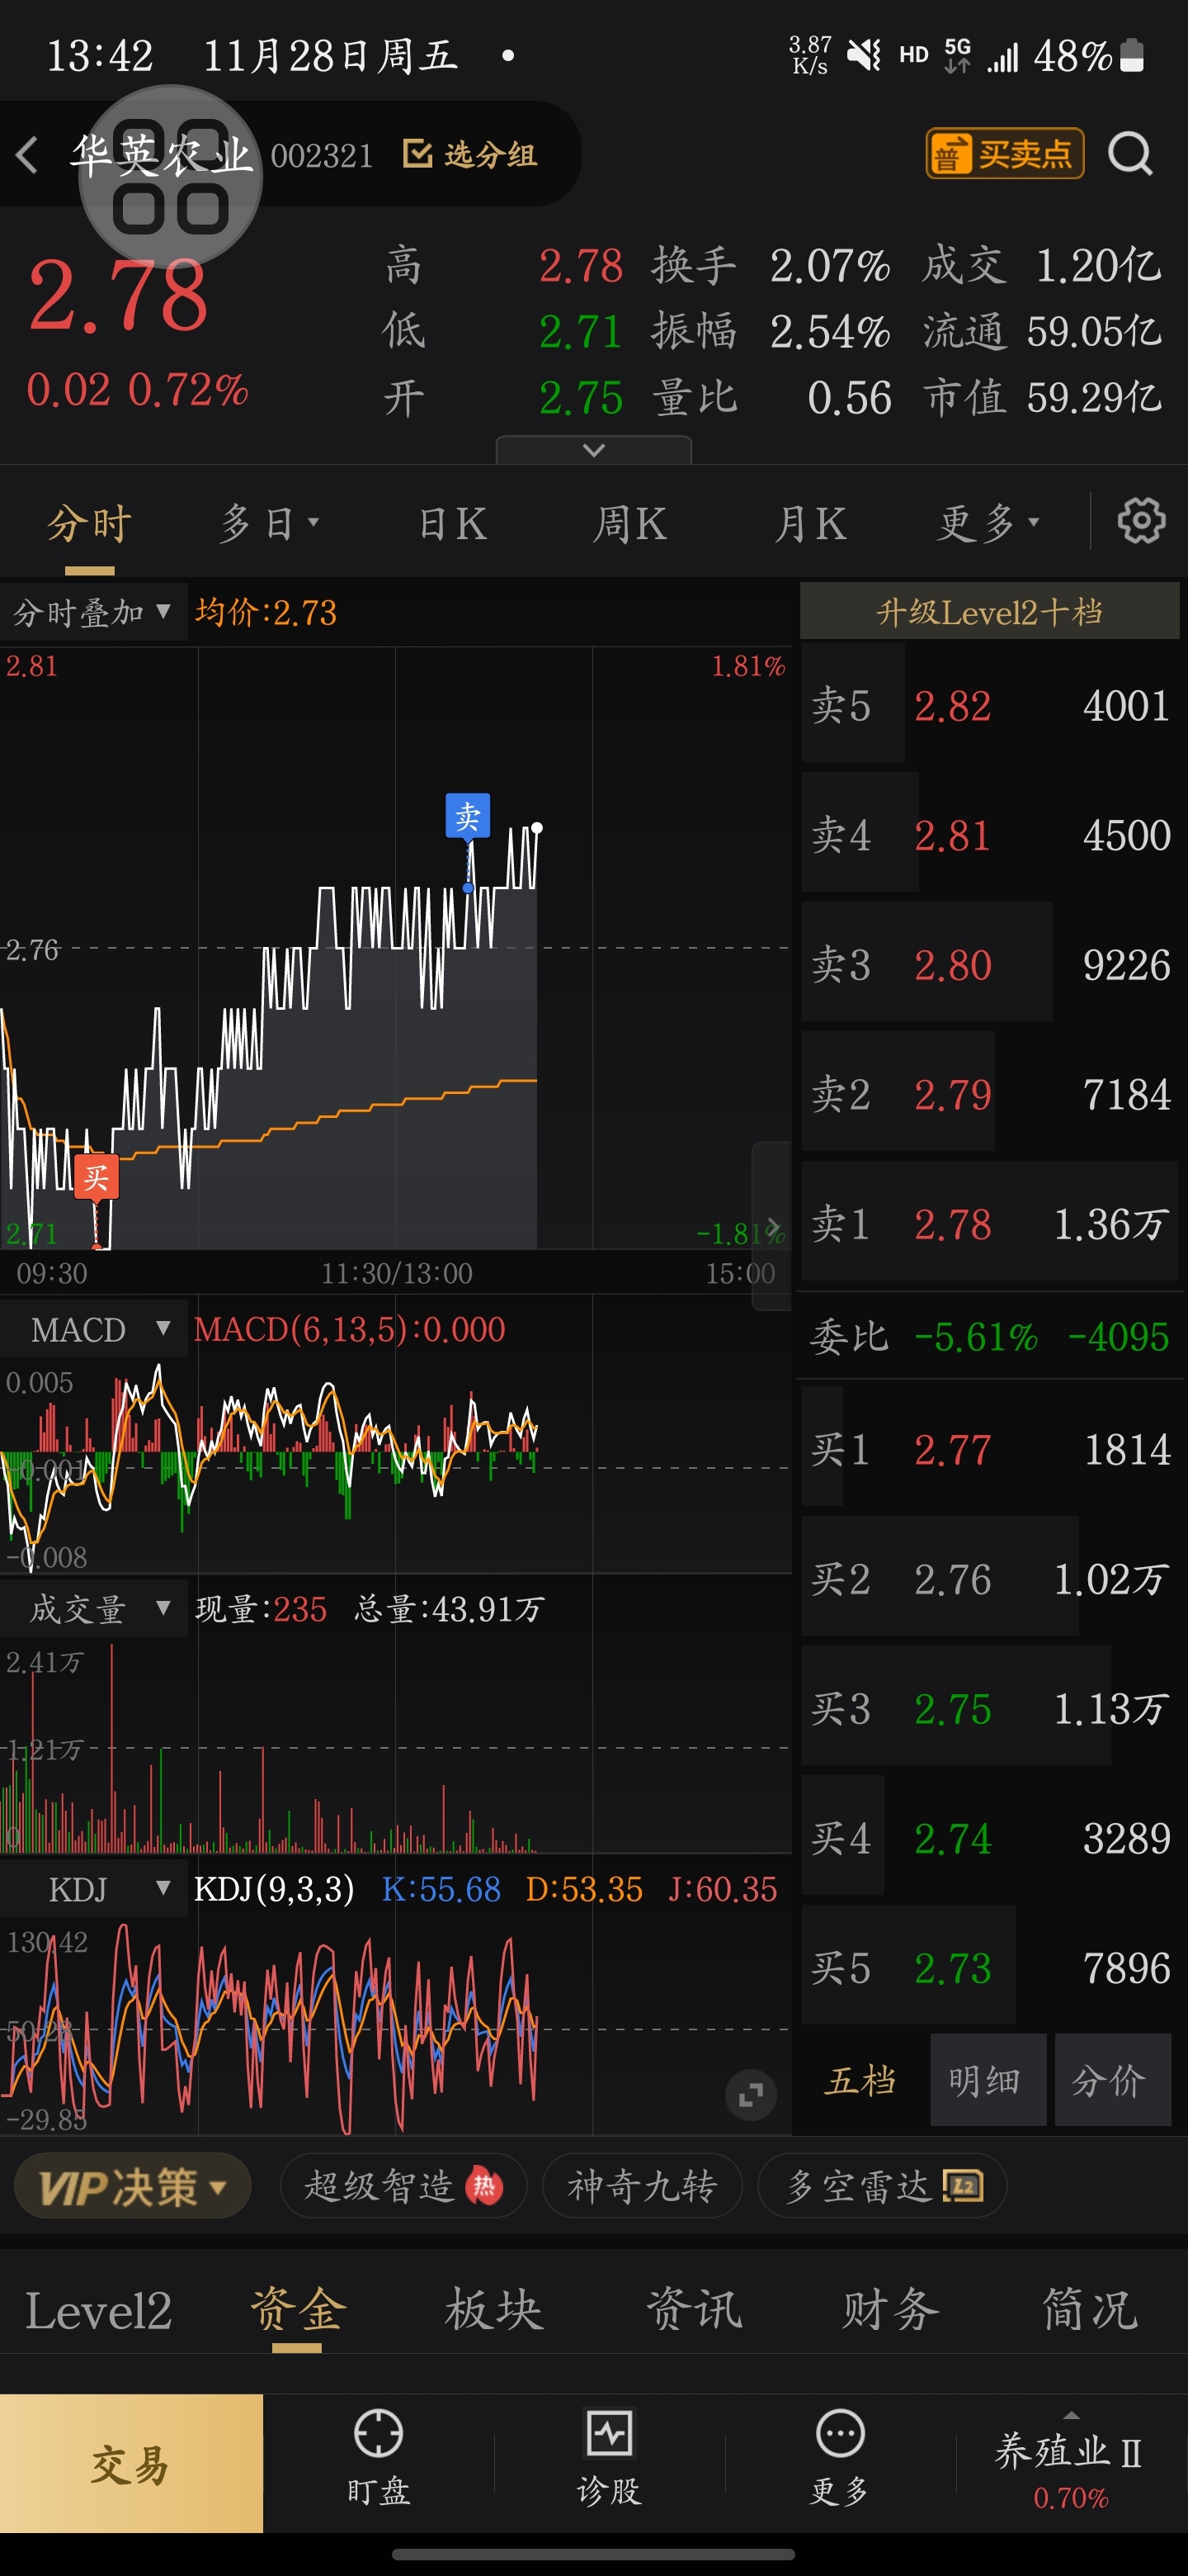The height and width of the screenshot is (2576, 1188).
Task: Select 明细 trade details tab
Action: pyautogui.click(x=988, y=2080)
